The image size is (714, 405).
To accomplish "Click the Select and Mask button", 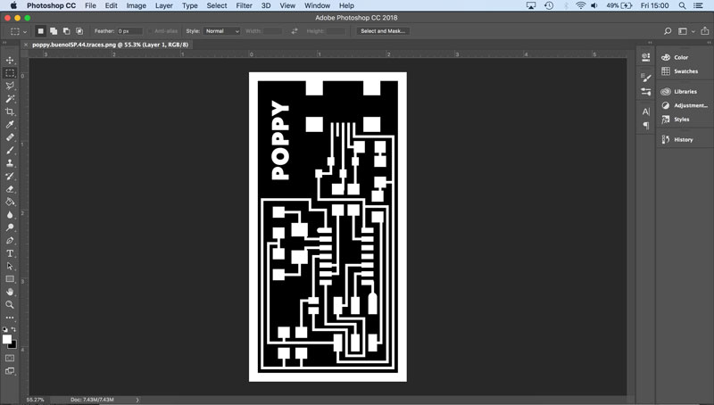I will (x=383, y=31).
